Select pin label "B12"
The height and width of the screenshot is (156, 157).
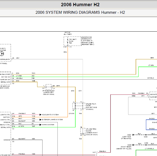click(x=14, y=126)
